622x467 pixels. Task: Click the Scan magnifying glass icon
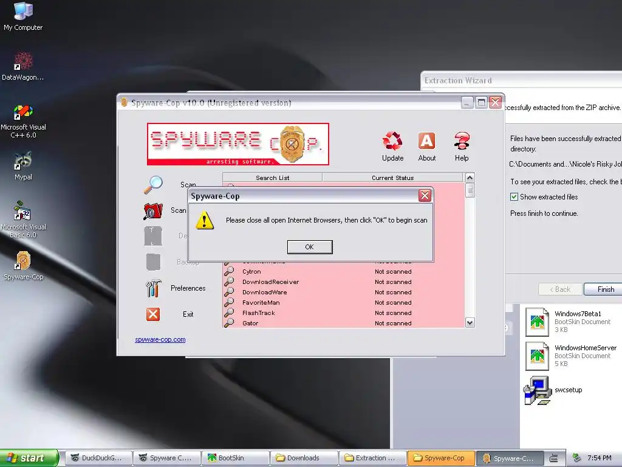[153, 185]
